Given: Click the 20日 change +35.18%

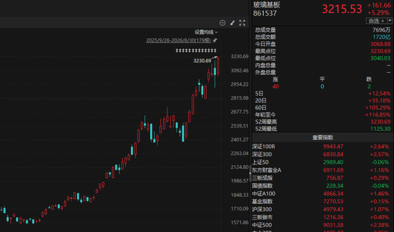Looking at the screenshot, I should pos(379,101).
